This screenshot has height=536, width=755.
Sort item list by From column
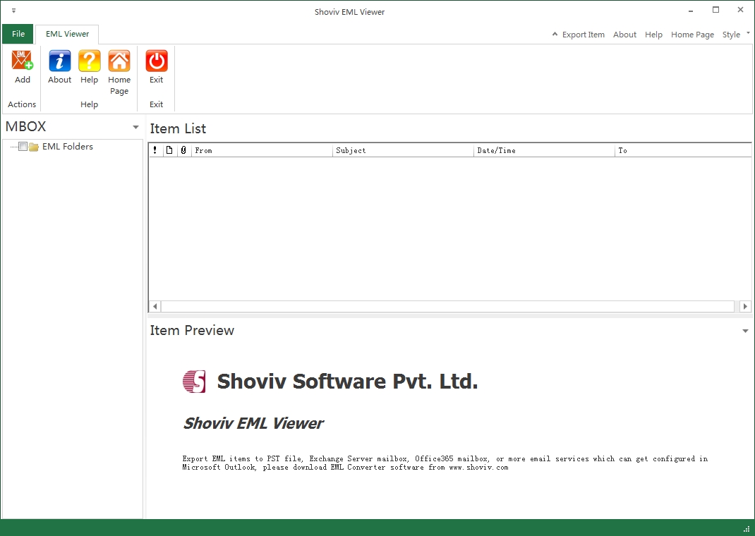(x=262, y=151)
